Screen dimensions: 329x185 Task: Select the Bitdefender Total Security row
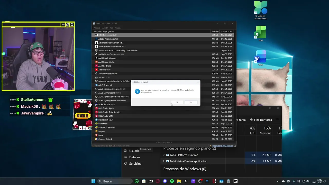pyautogui.click(x=163, y=112)
